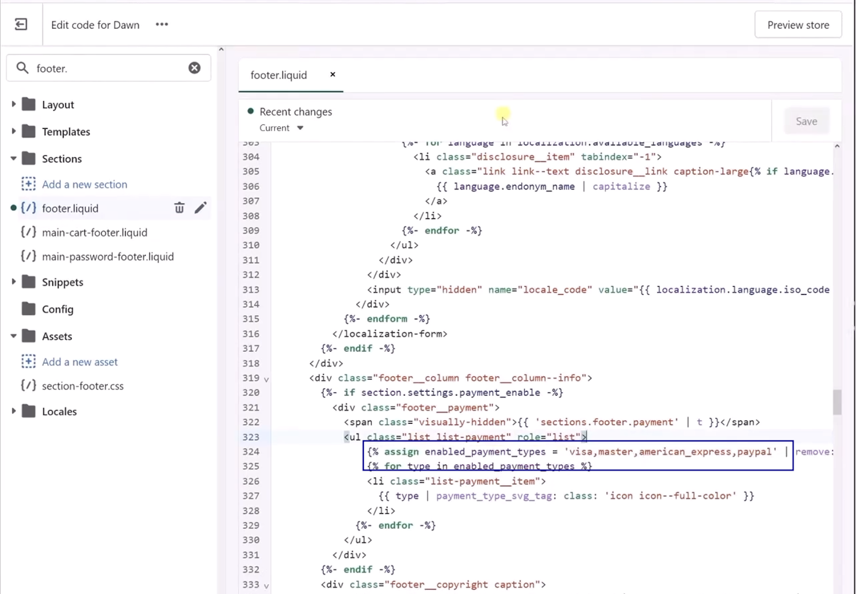Click the Snippets folder icon
This screenshot has height=594, width=856.
coord(29,281)
